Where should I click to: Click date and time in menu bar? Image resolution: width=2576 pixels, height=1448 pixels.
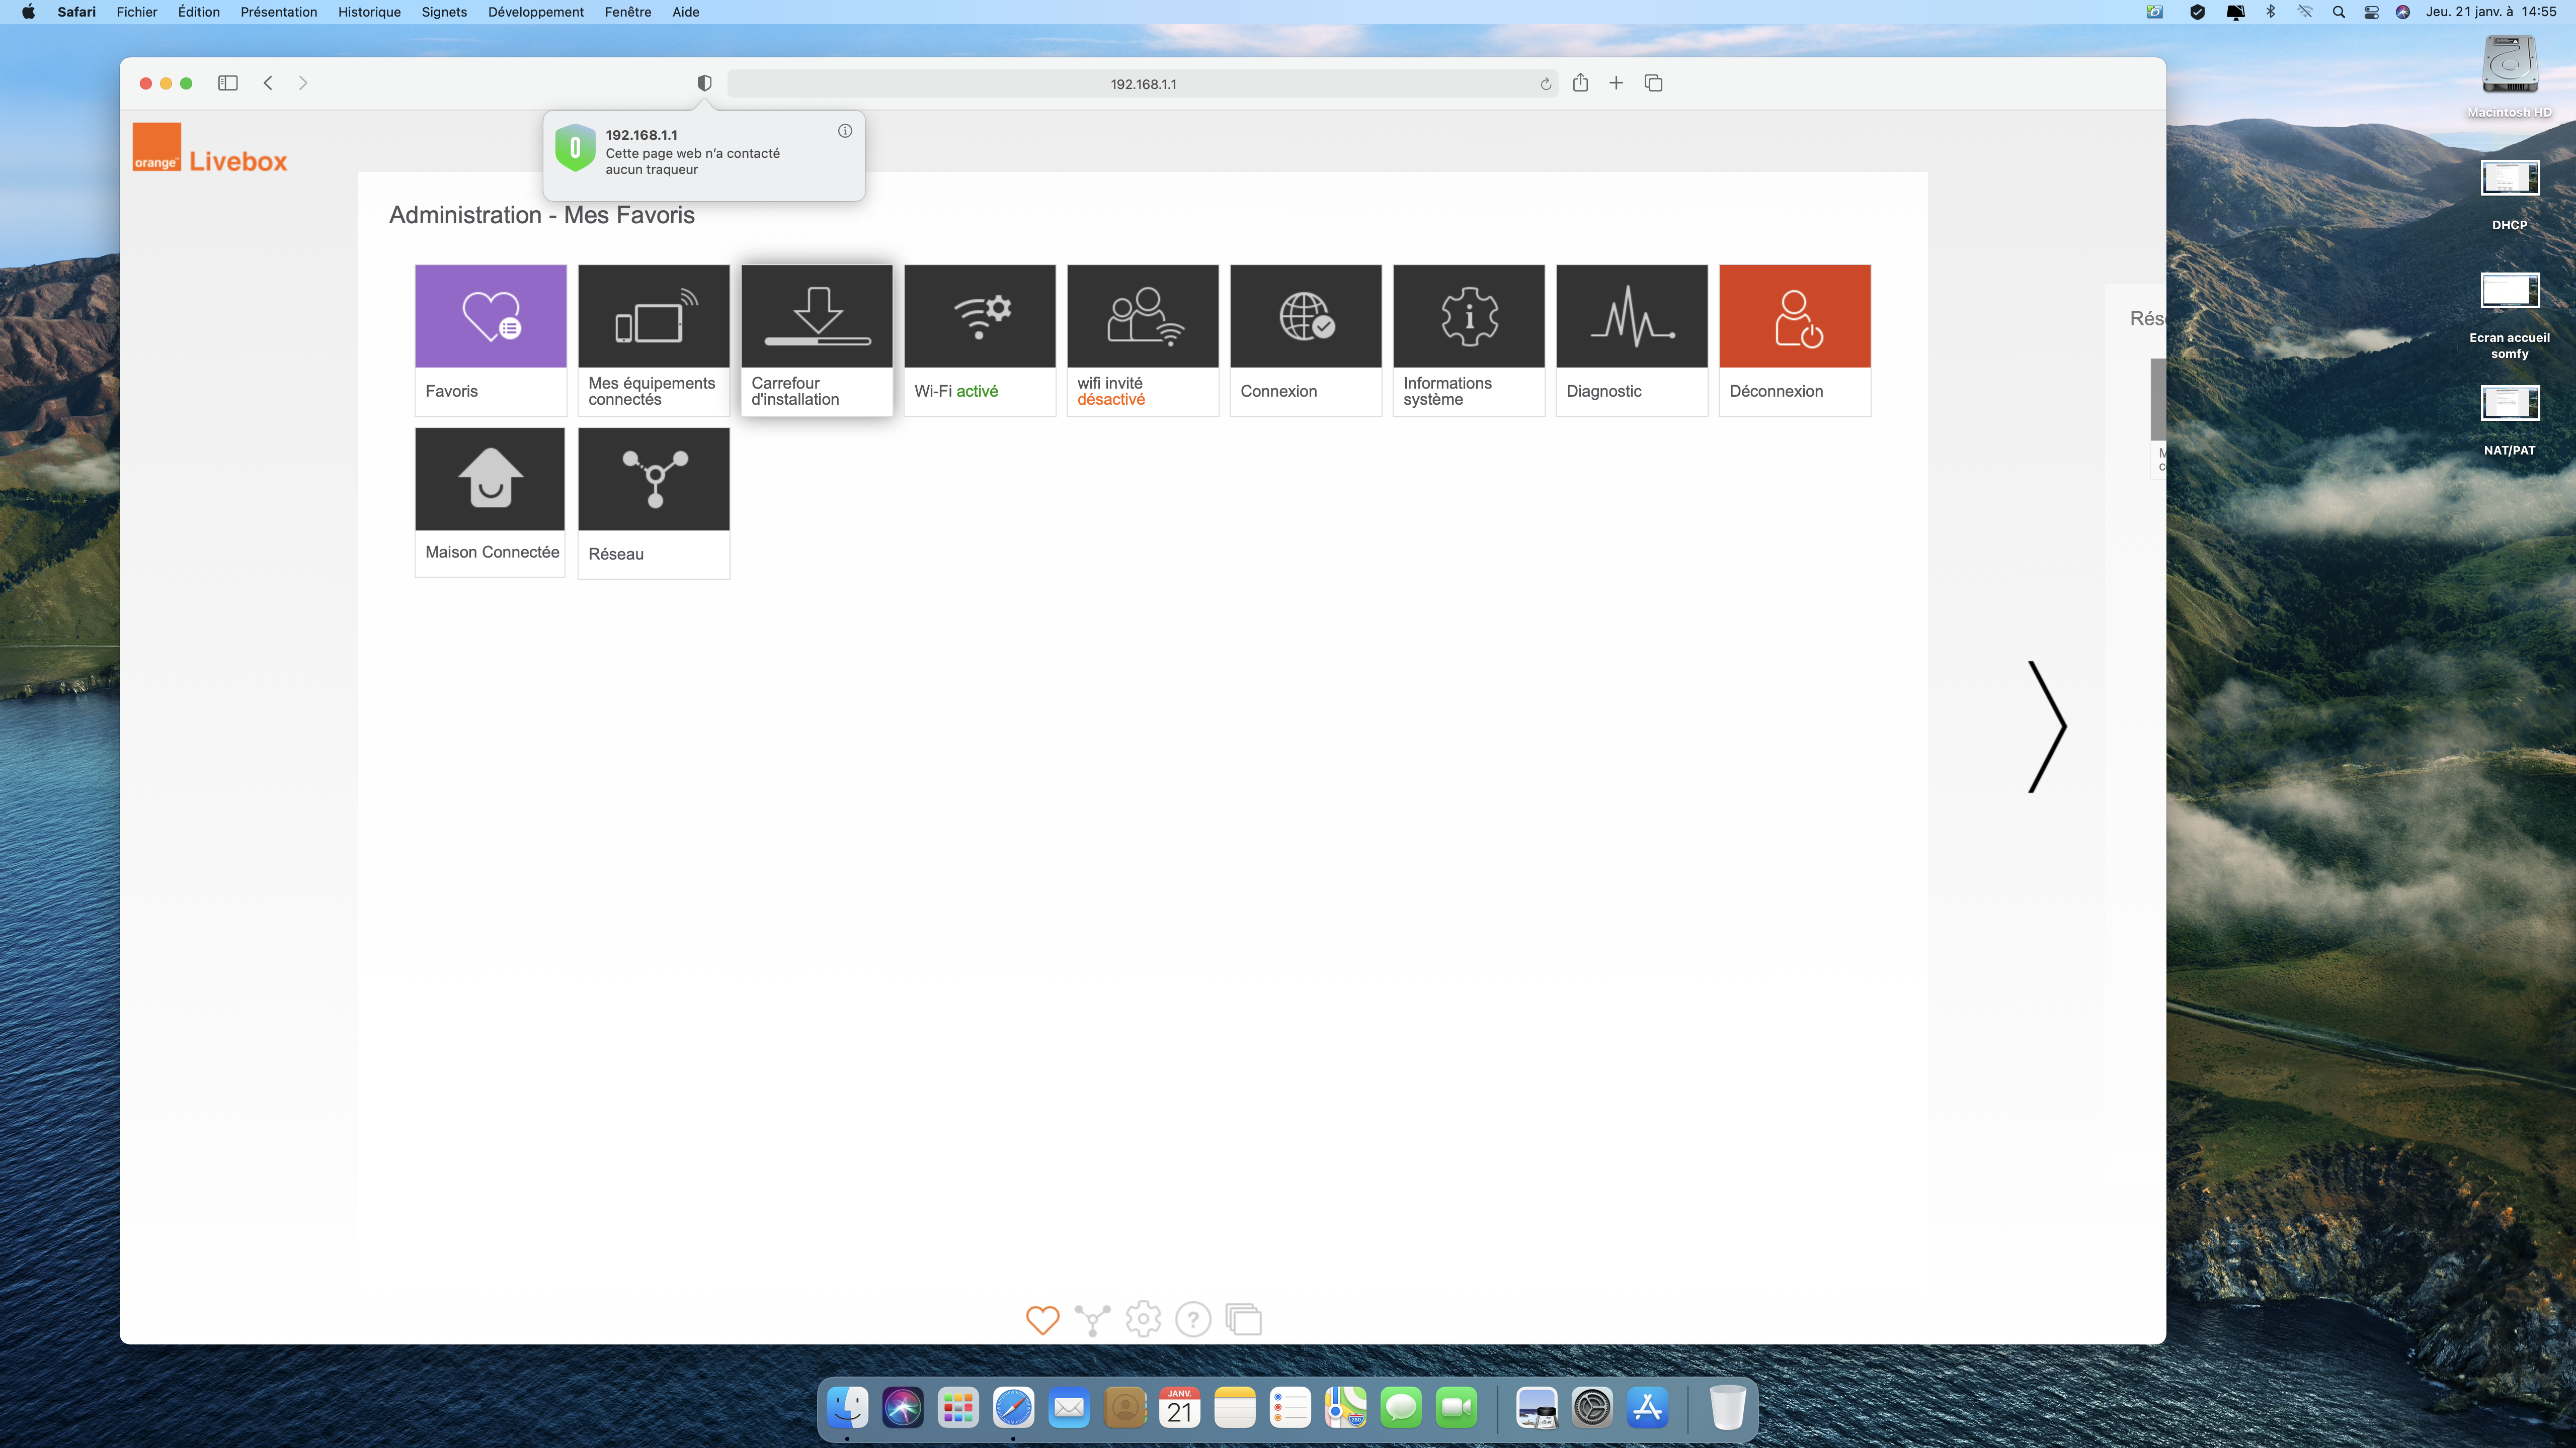(2491, 12)
